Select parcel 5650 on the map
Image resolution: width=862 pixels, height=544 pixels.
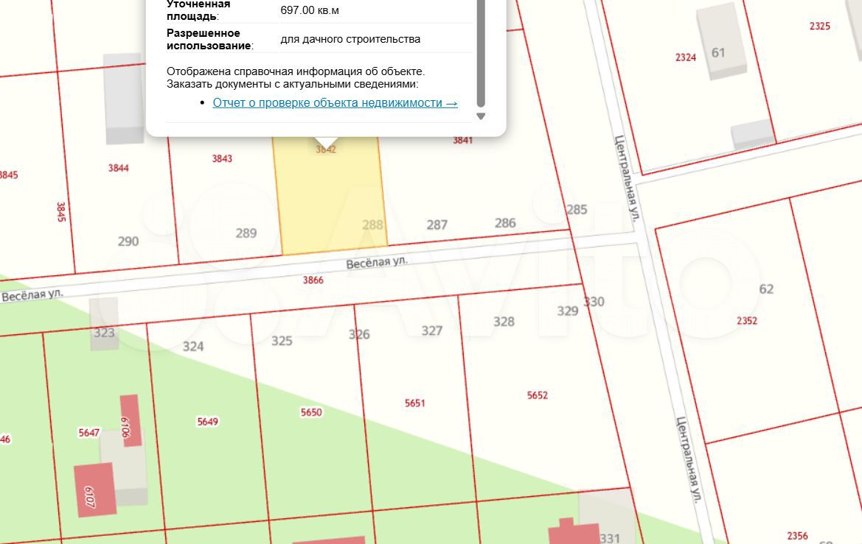point(311,413)
